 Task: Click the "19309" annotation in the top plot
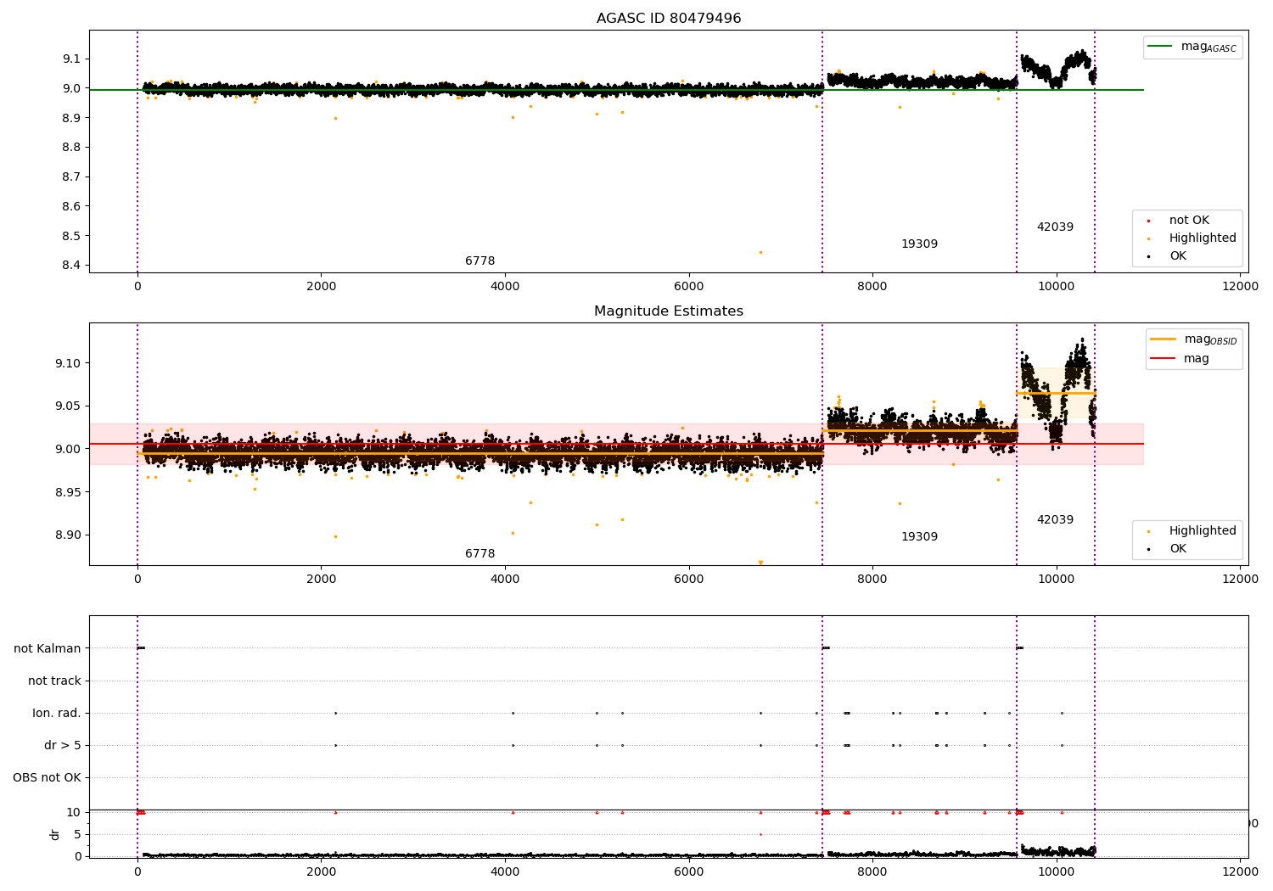coord(919,244)
